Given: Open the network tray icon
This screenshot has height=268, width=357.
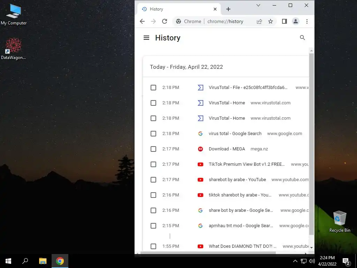Looking at the screenshot, I should [x=304, y=261].
